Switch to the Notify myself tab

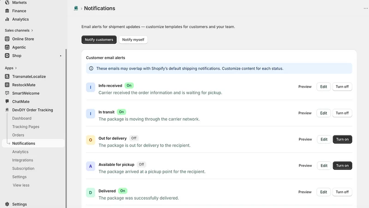click(x=133, y=40)
